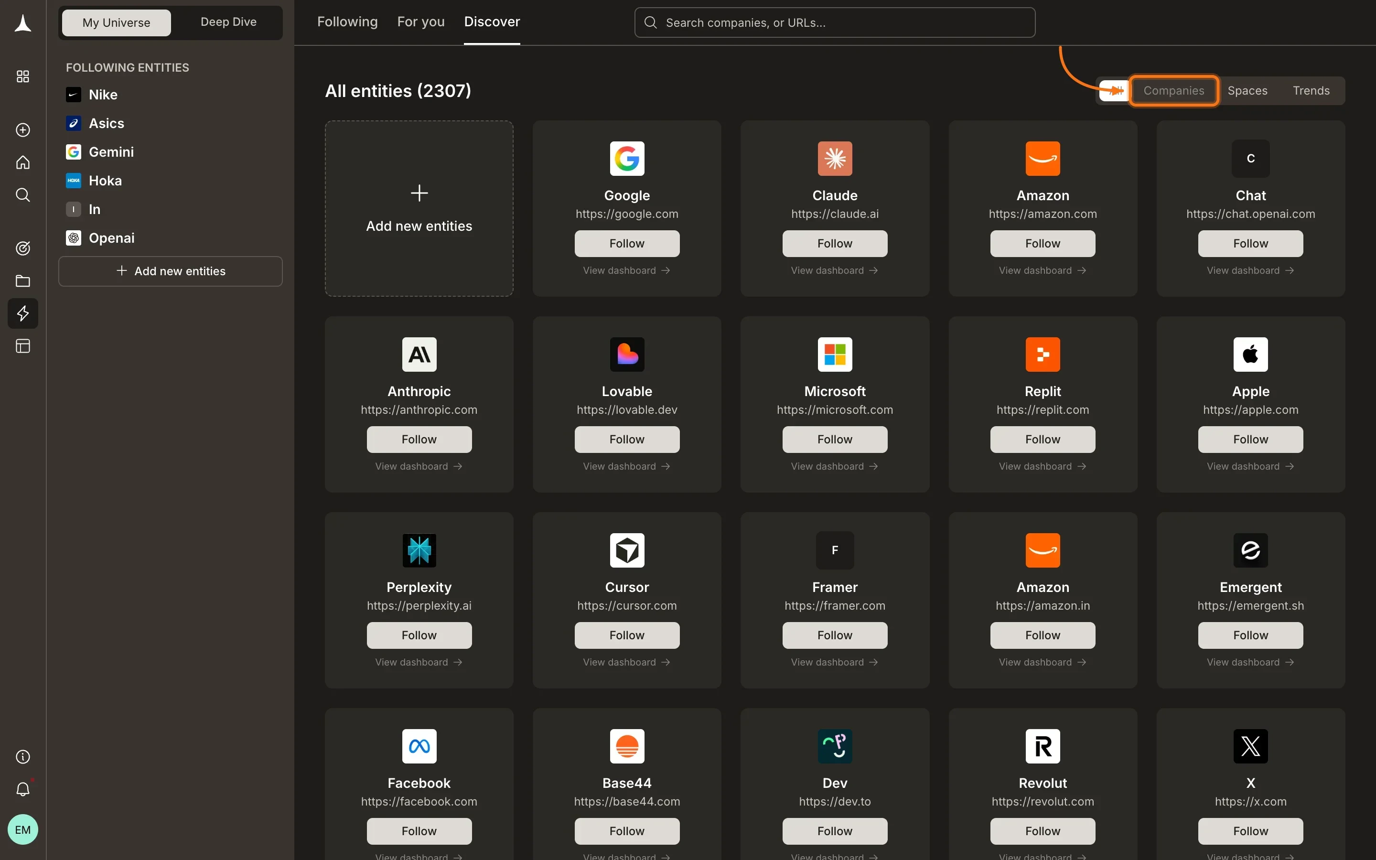The image size is (1376, 860).
Task: Filter entities by Spaces
Action: (x=1247, y=90)
